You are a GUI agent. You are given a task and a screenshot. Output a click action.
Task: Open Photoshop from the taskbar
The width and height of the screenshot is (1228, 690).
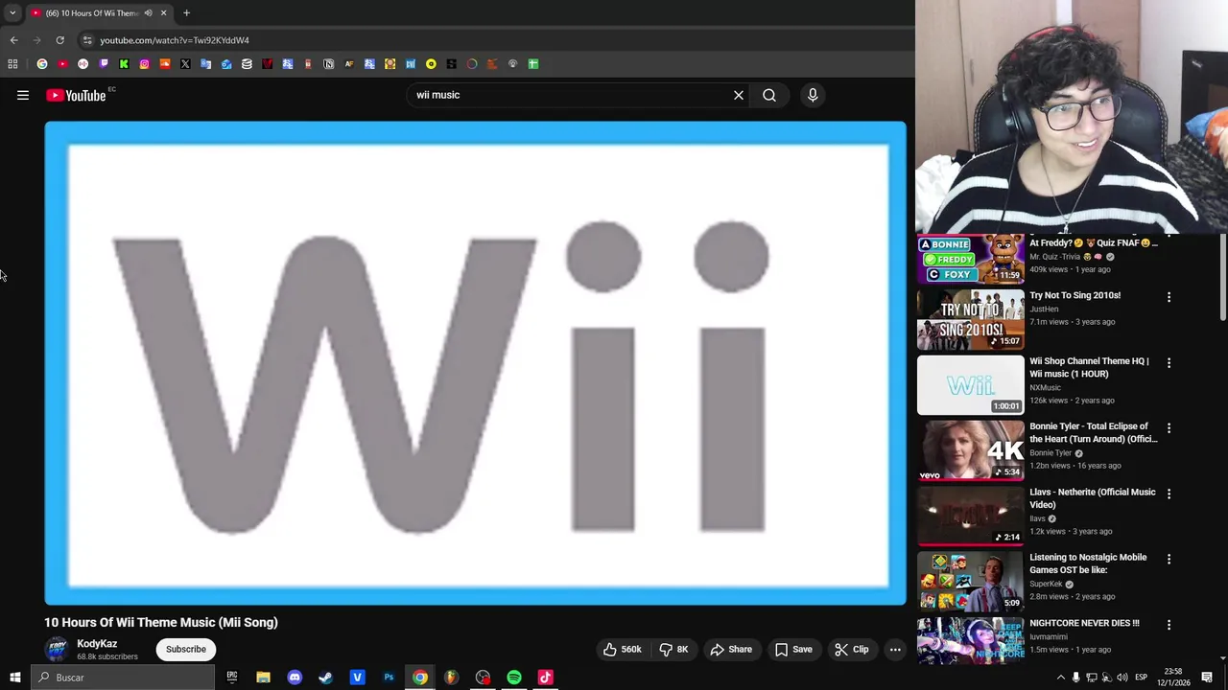point(389,678)
